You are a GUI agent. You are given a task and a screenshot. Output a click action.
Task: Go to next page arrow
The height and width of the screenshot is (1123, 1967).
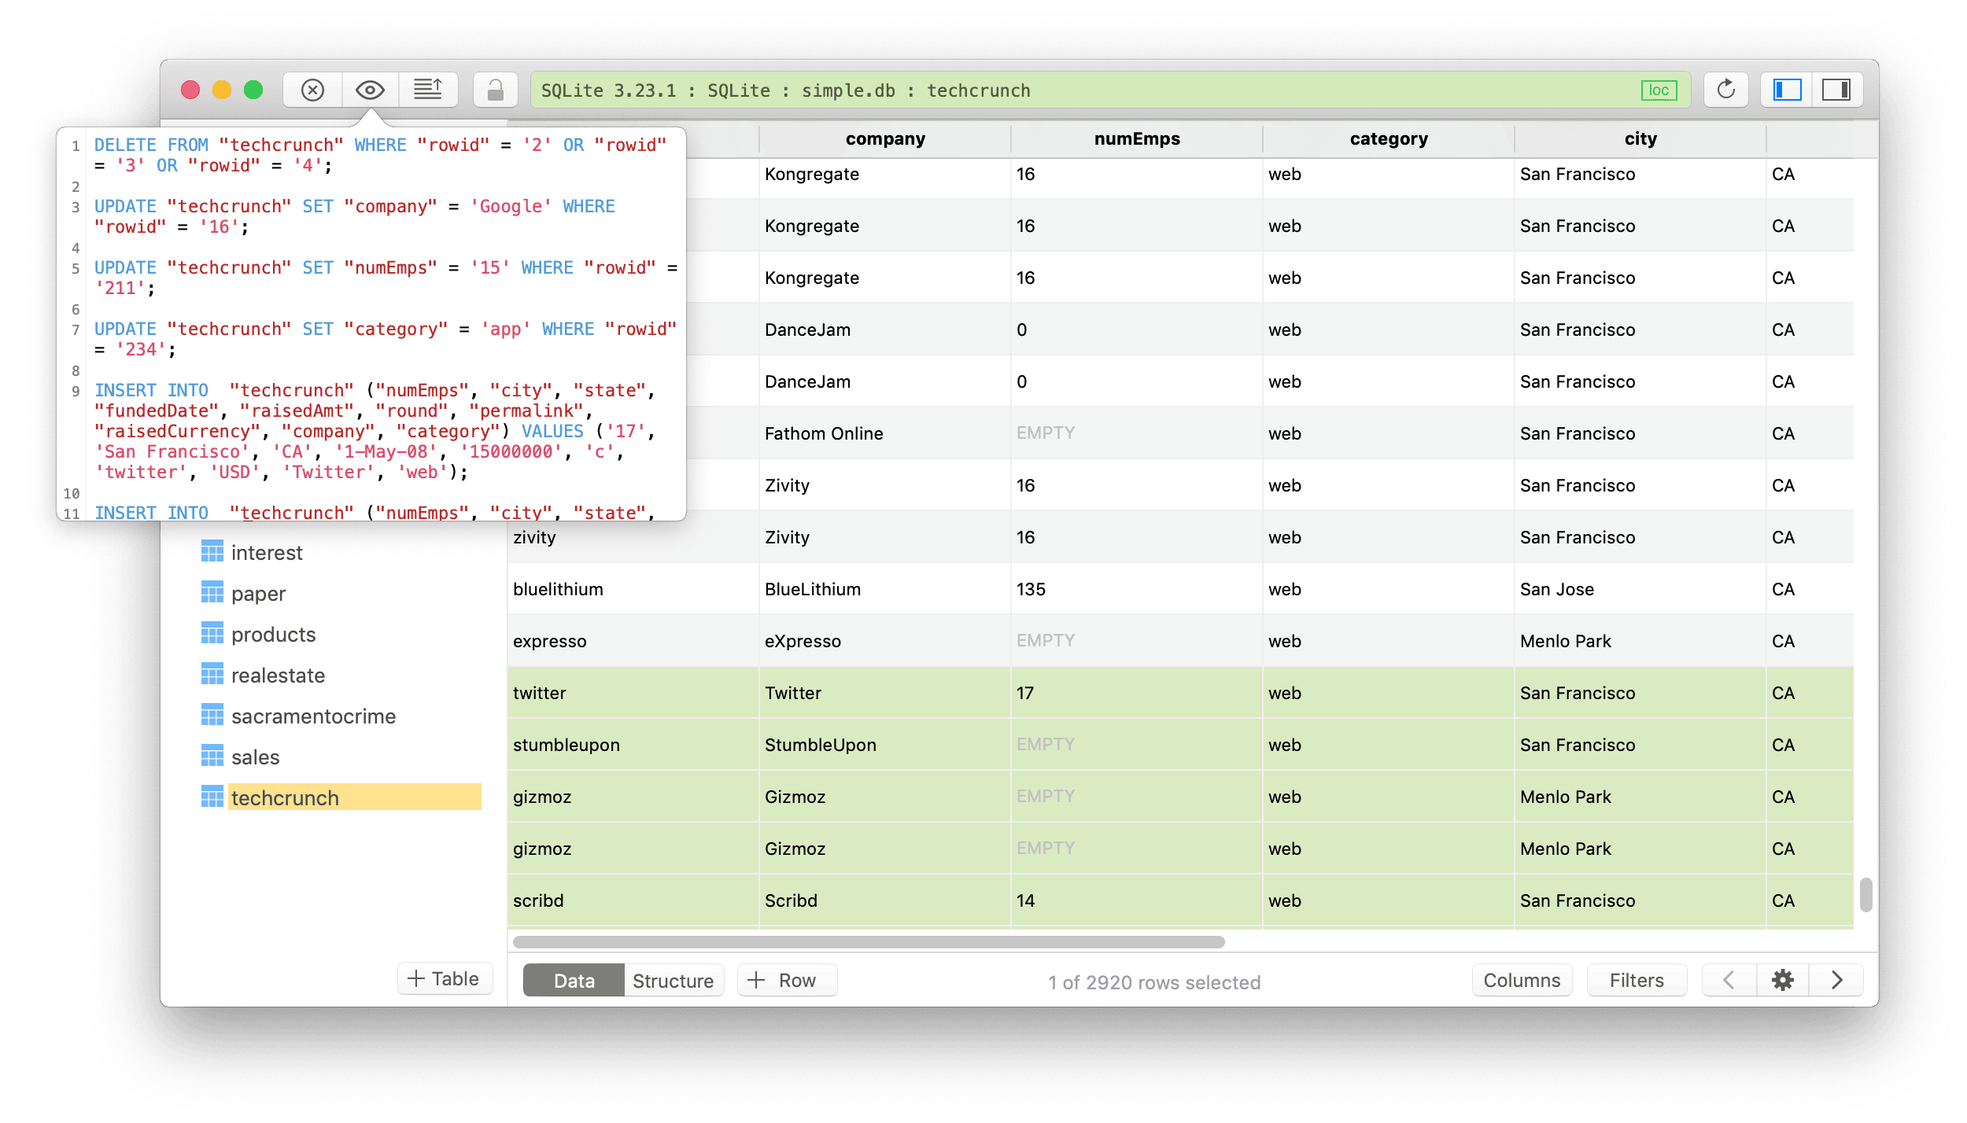point(1836,980)
